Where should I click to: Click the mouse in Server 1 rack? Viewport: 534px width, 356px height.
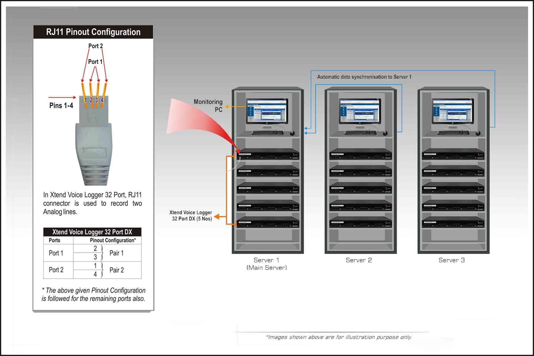pyautogui.click(x=293, y=133)
